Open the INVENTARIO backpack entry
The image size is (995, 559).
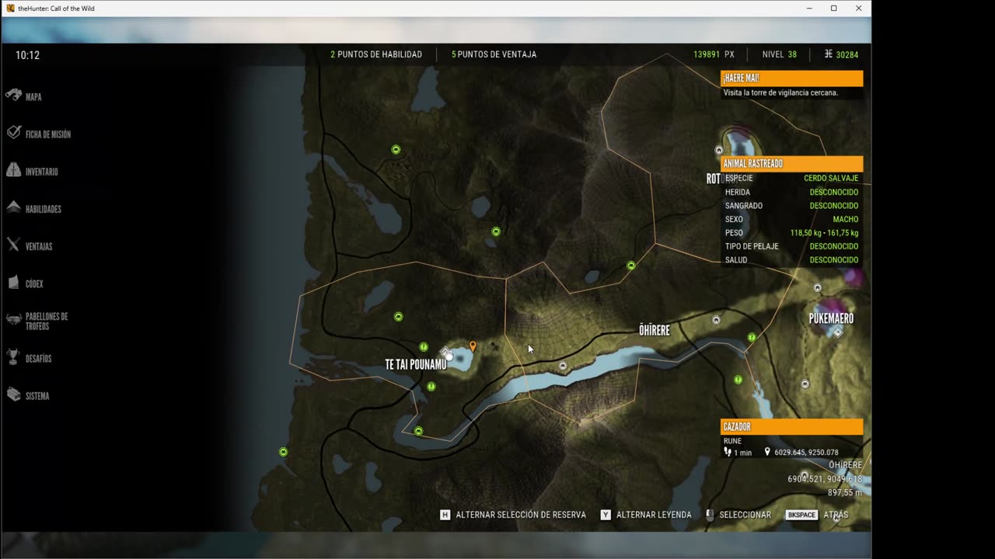(33, 171)
